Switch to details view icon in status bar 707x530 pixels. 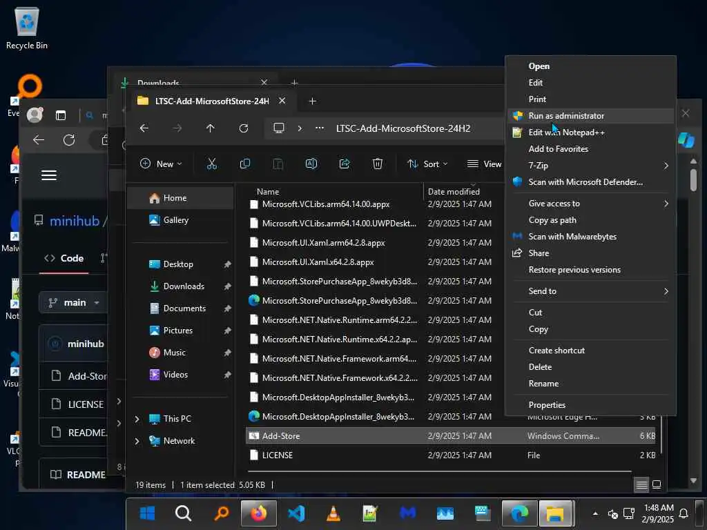641,485
